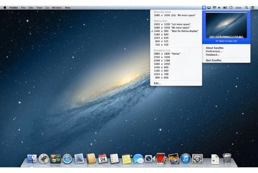258x173 pixels.
Task: Select 2048 x 1280 resolution
Action: 176,61
